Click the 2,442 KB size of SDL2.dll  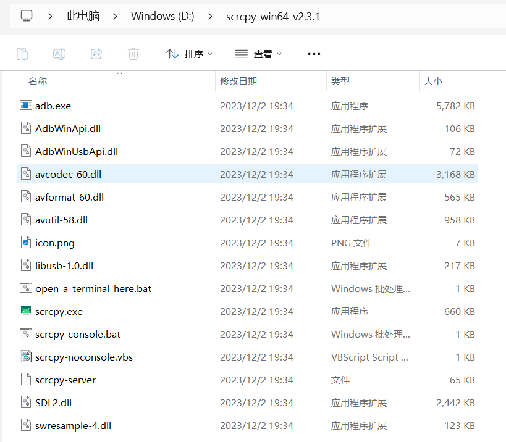[x=455, y=403]
